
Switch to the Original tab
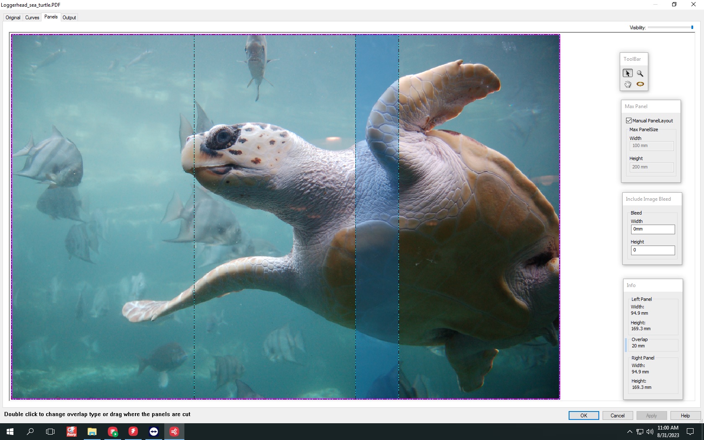pos(13,18)
